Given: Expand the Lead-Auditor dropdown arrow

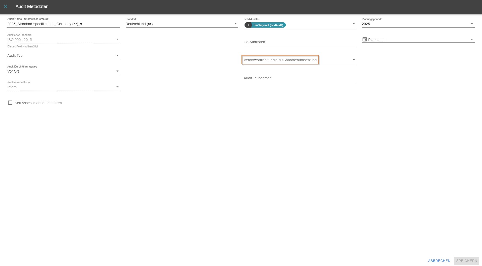Looking at the screenshot, I should click(354, 24).
